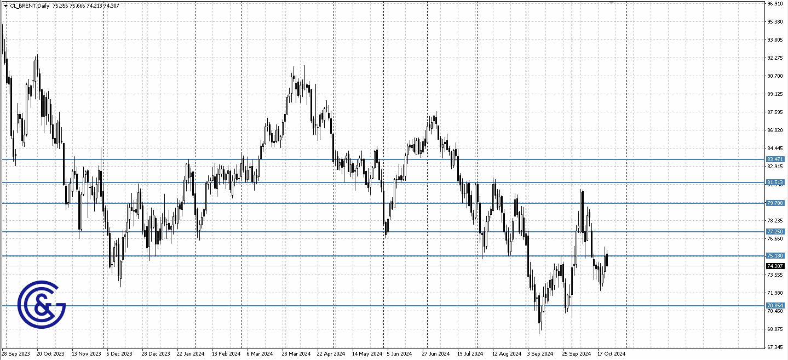Click the blue horizontal line at 77.250

tap(356, 232)
